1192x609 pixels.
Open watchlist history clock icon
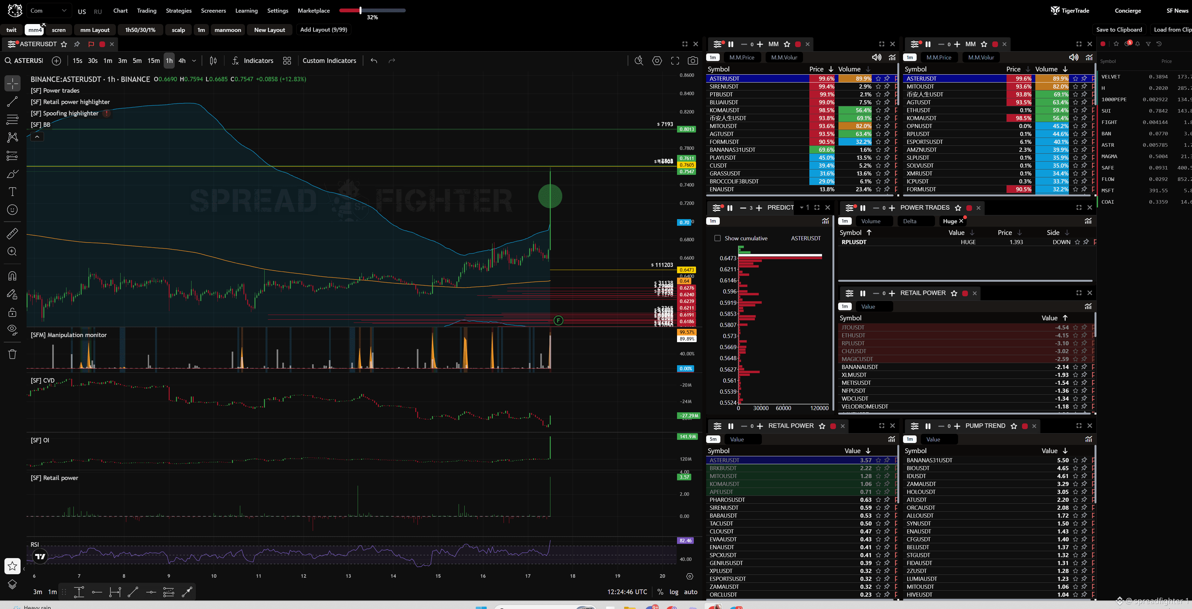(x=1159, y=44)
